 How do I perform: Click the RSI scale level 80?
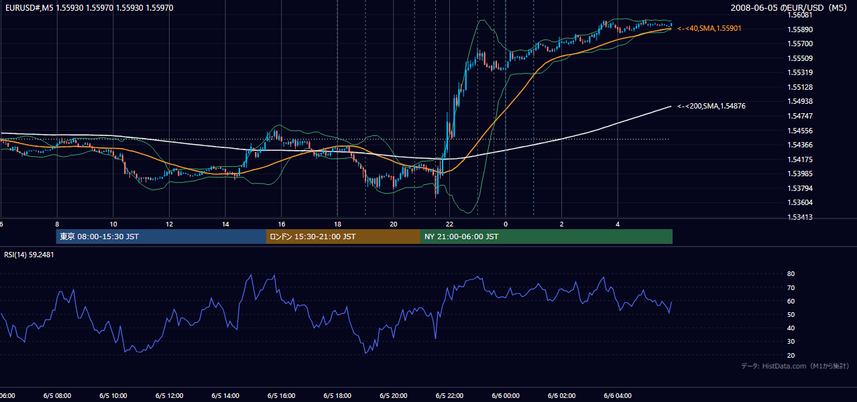(x=791, y=274)
